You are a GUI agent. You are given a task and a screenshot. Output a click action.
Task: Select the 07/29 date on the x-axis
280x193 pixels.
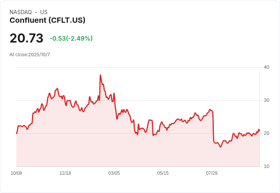tap(212, 173)
